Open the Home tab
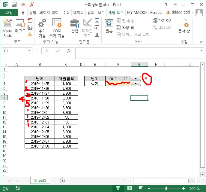Image resolution: width=206 pixels, height=192 pixels. (x=23, y=13)
